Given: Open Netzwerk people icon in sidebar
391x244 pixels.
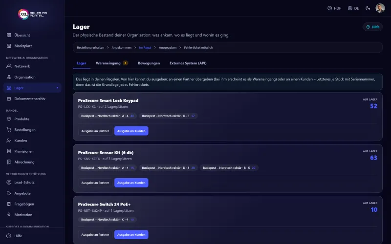Looking at the screenshot, I should (x=9, y=66).
